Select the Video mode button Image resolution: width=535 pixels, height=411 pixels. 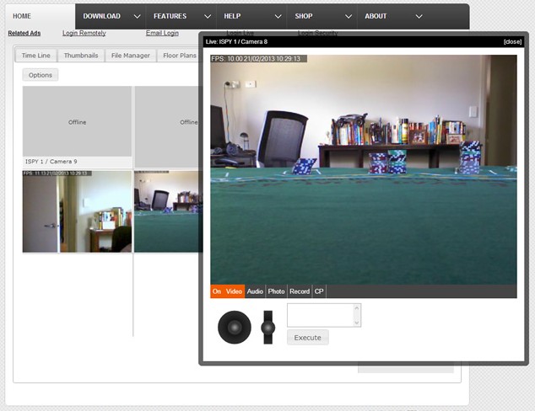pos(234,291)
